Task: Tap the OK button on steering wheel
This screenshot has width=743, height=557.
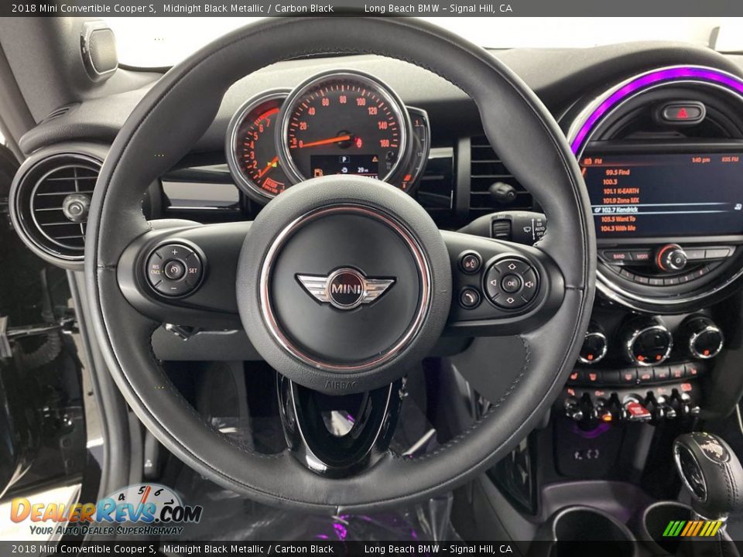Action: (x=511, y=283)
